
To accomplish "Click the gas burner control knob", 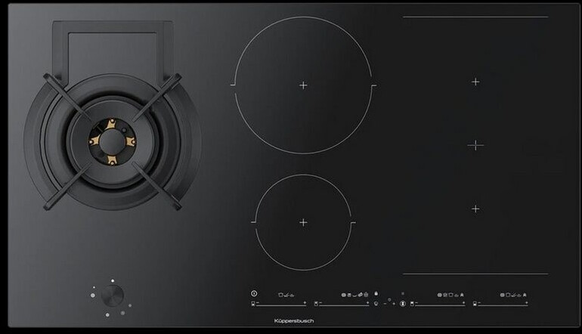I will coord(113,295).
